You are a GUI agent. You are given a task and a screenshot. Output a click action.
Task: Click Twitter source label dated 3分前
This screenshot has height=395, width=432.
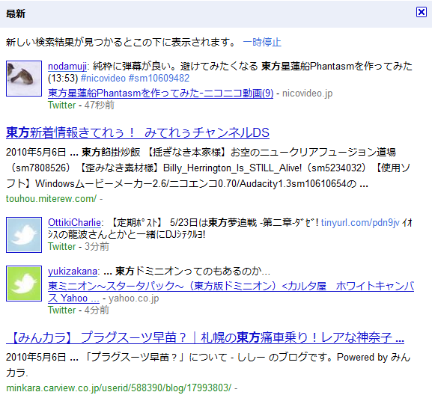tap(61, 246)
